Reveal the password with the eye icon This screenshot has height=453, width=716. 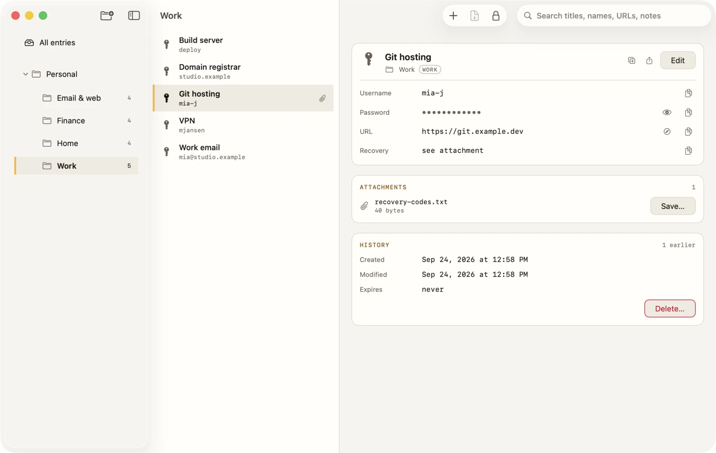667,112
